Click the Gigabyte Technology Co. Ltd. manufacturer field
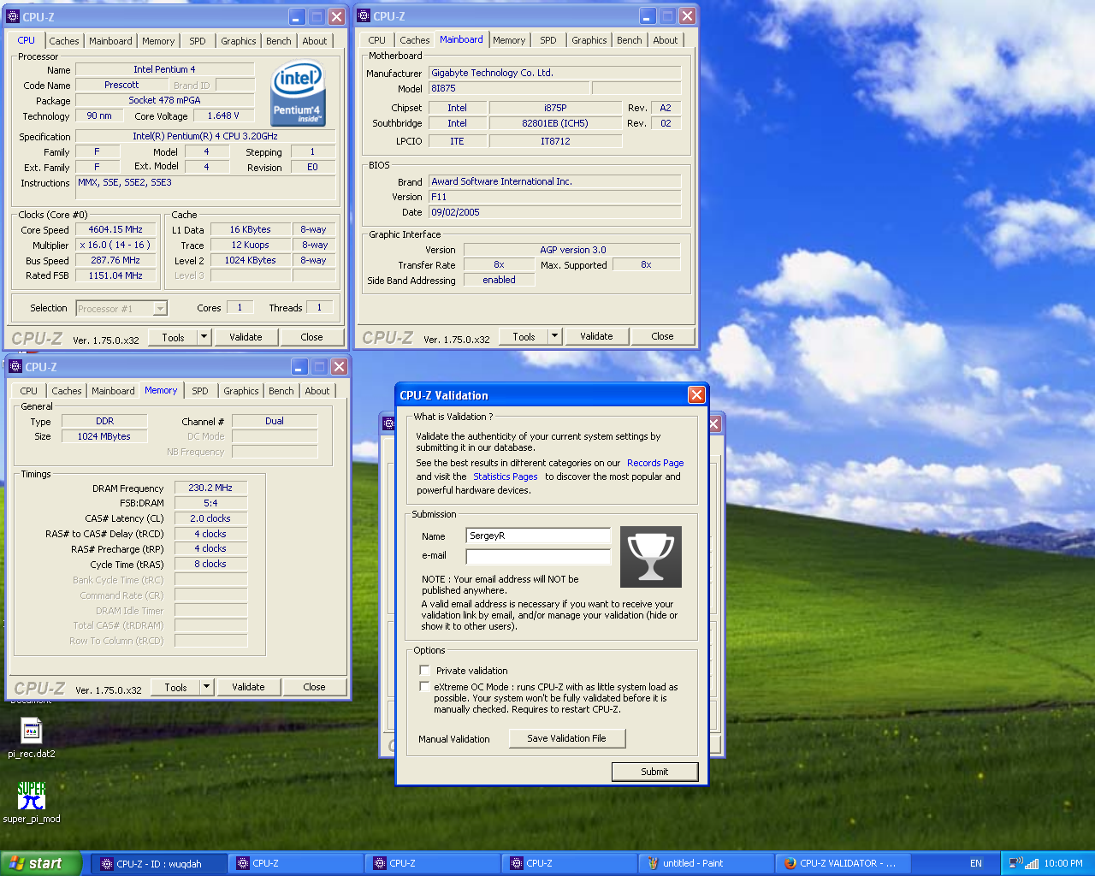Image resolution: width=1095 pixels, height=876 pixels. (x=554, y=73)
